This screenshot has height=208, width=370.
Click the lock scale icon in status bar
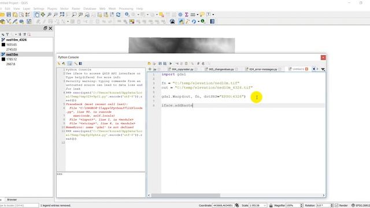pyautogui.click(x=271, y=206)
